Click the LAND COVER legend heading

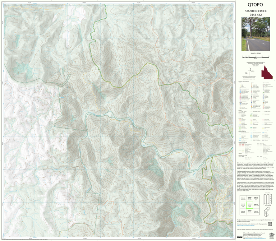click(241, 126)
